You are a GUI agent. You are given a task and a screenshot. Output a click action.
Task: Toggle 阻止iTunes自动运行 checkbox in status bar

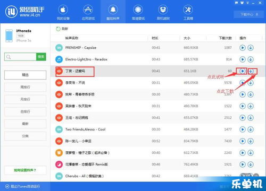tap(7, 186)
